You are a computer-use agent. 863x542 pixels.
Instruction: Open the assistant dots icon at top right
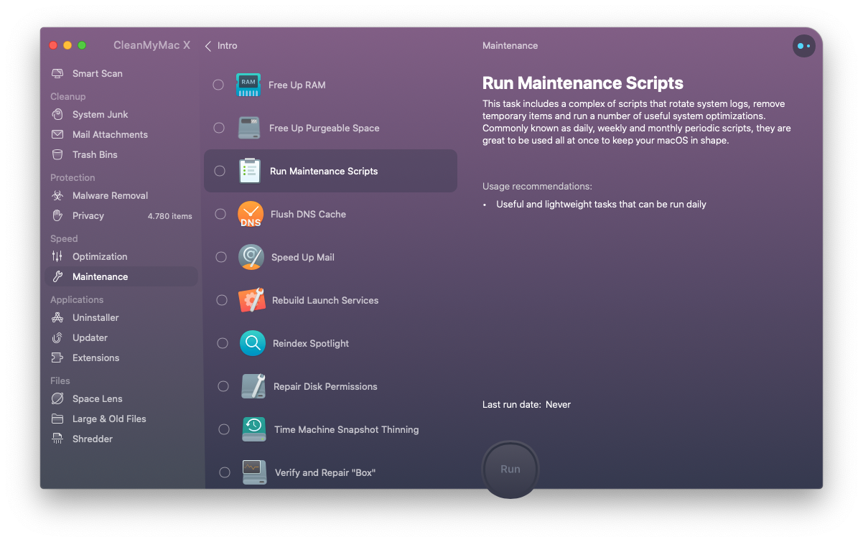[x=803, y=46]
